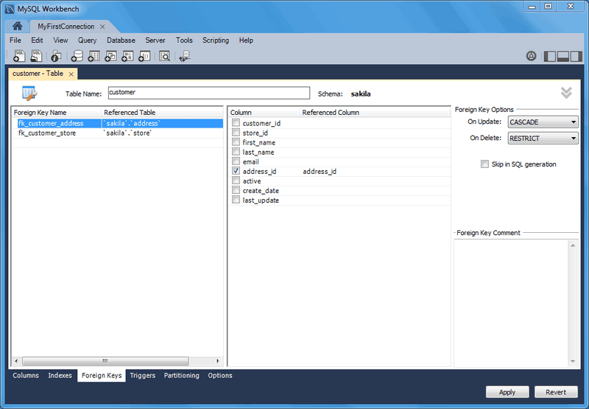This screenshot has width=589, height=409.
Task: Click the search table data icon
Action: coord(164,56)
